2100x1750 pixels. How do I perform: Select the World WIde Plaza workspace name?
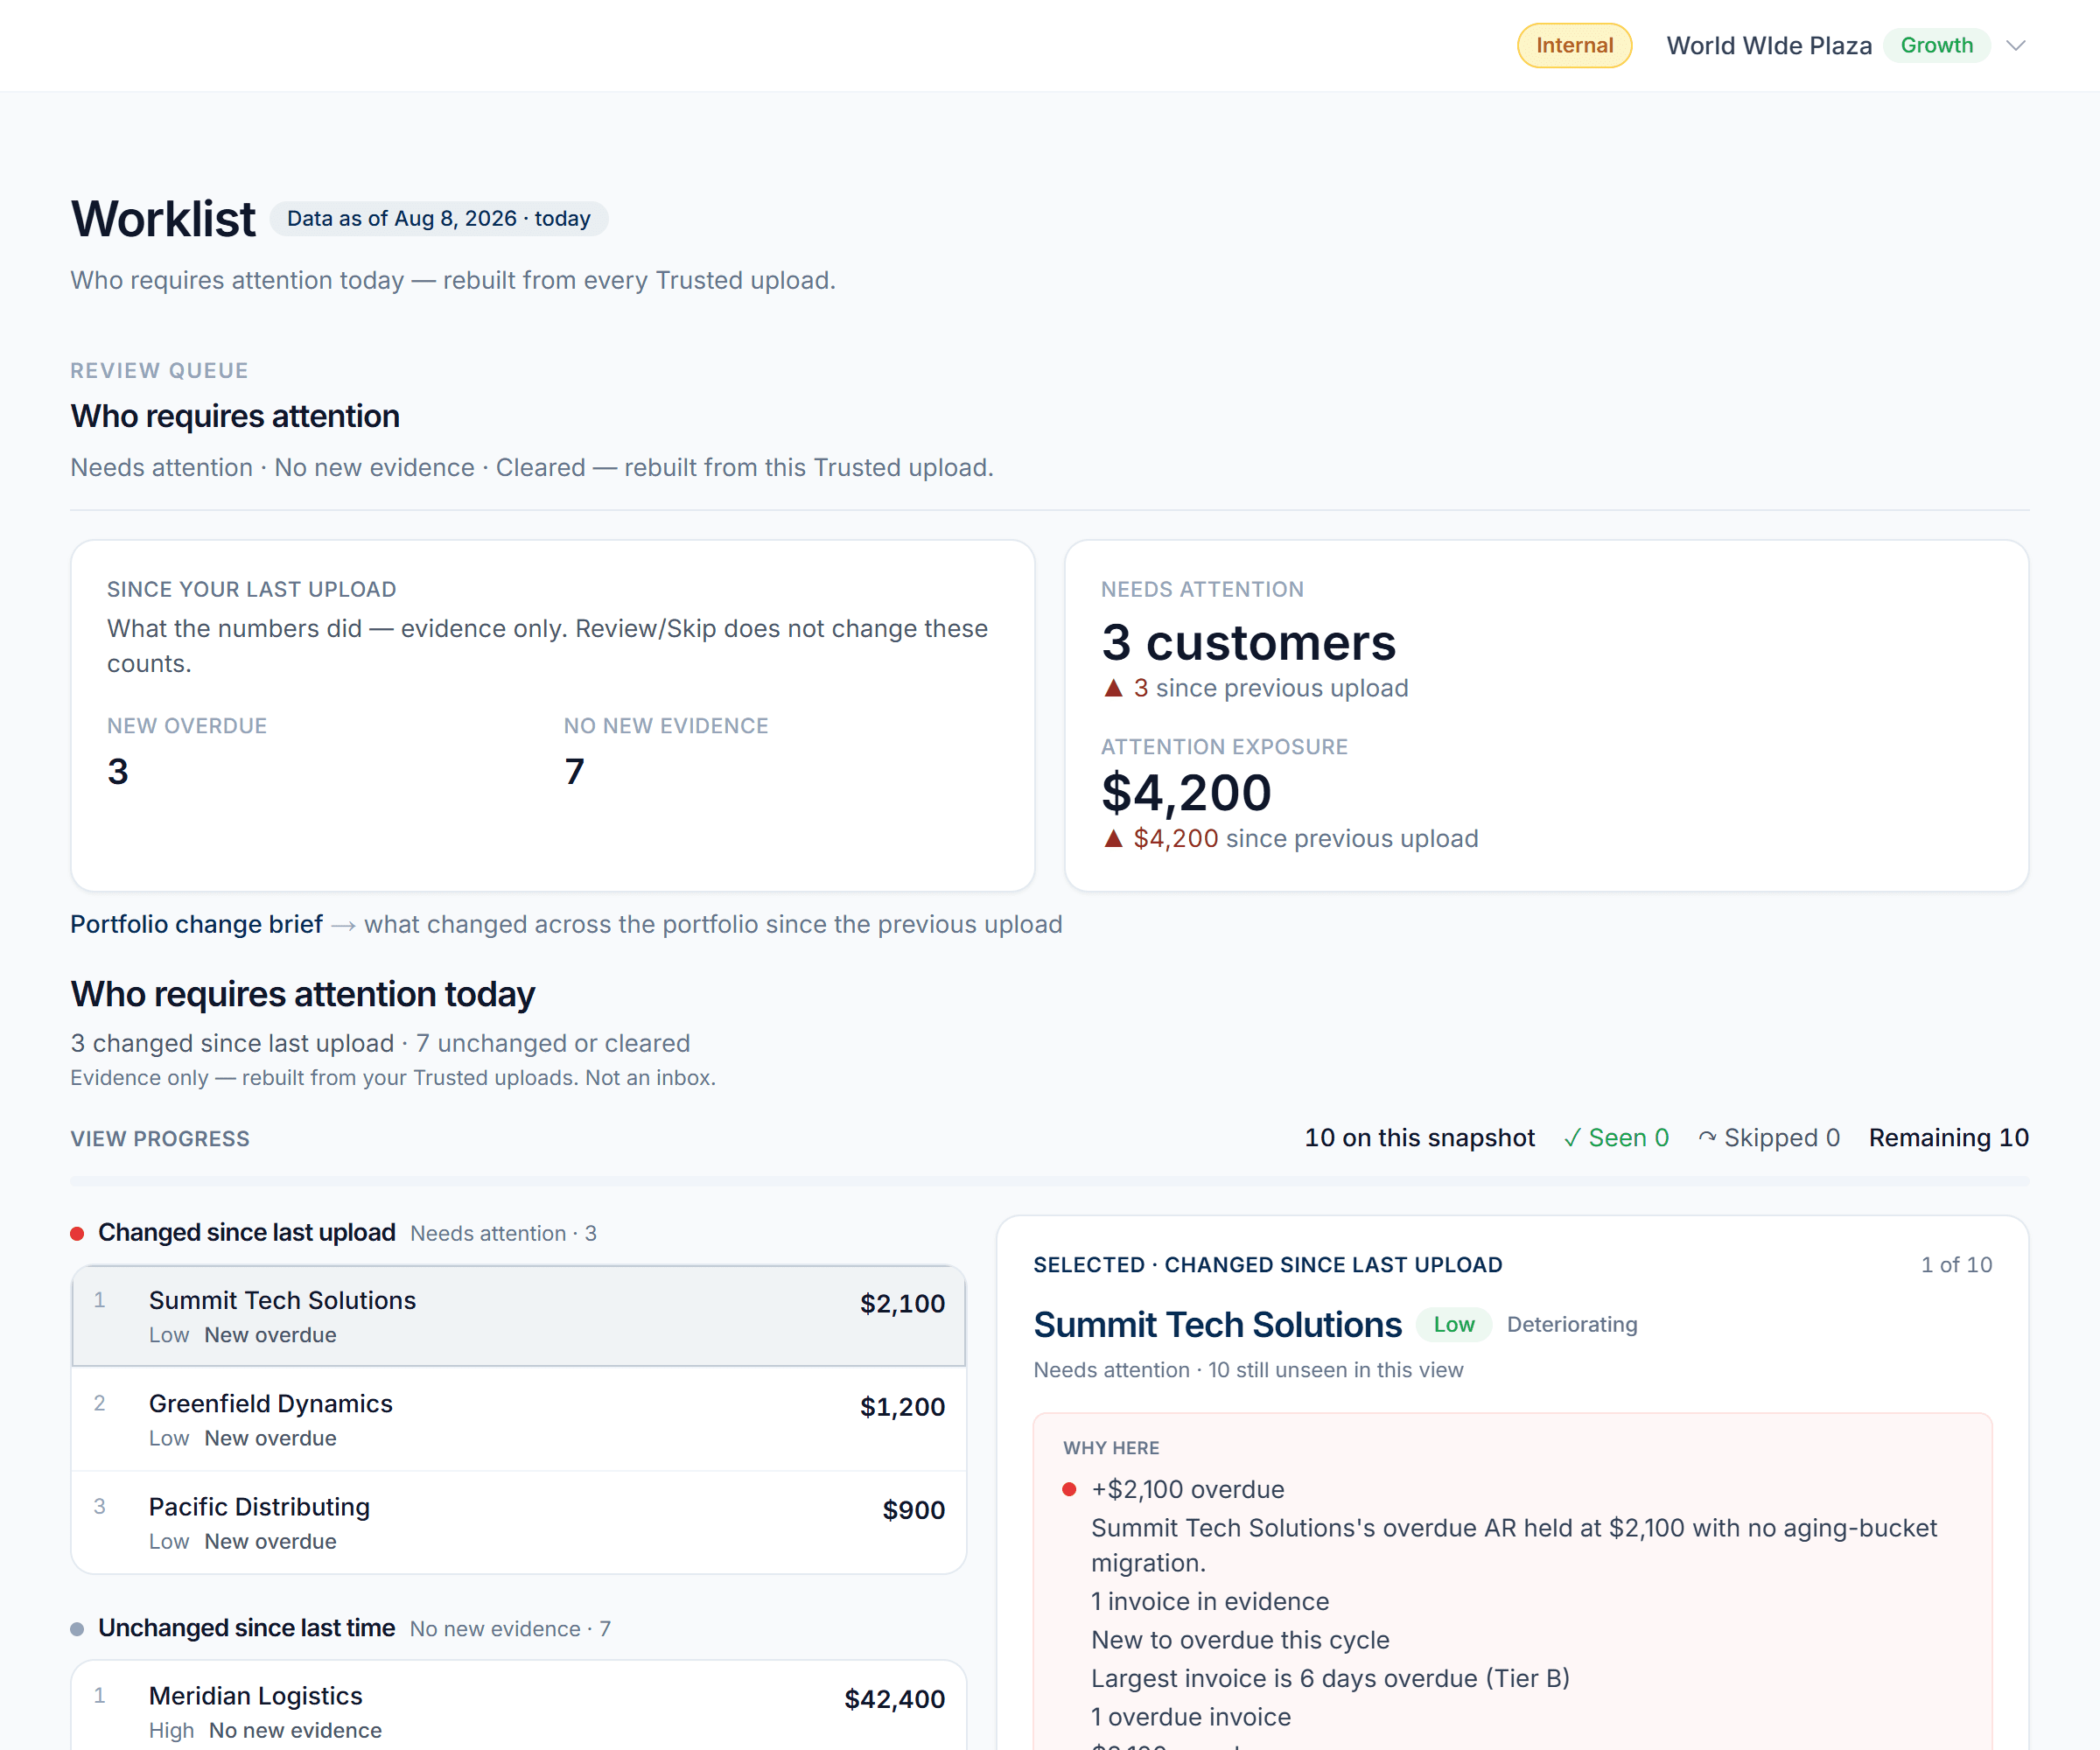pos(1768,46)
